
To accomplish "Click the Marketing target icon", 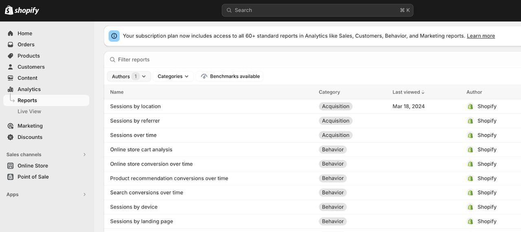I will [11, 126].
